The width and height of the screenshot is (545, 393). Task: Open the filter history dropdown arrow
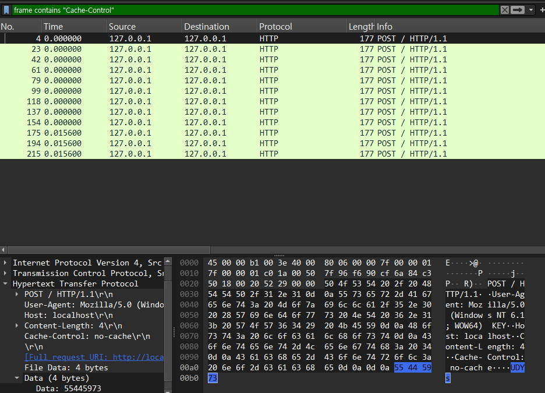(x=531, y=10)
